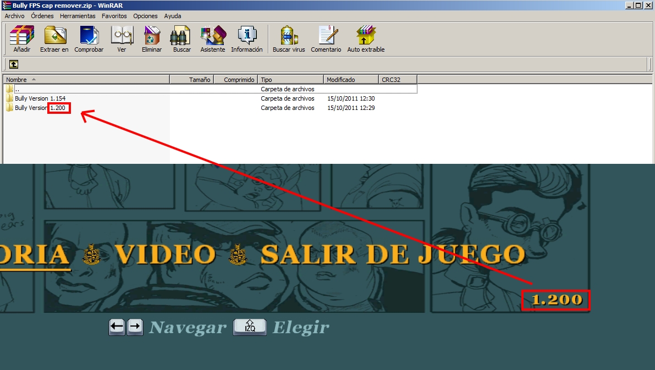Open the Favoritos menu
The width and height of the screenshot is (655, 370).
point(114,16)
